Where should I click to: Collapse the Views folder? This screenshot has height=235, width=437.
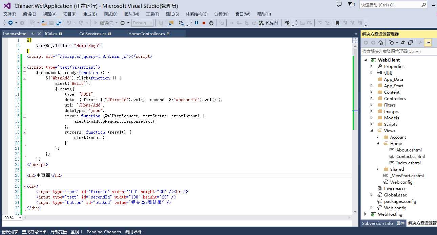click(372, 131)
